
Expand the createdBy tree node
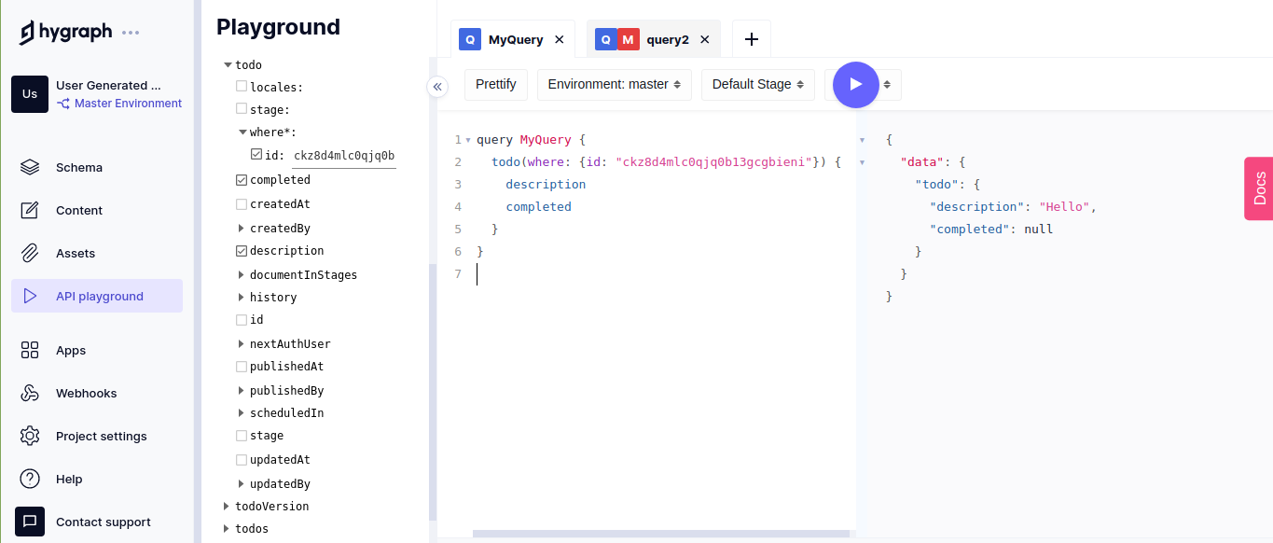(x=241, y=229)
